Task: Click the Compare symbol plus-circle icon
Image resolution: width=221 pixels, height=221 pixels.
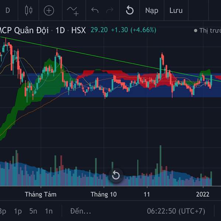Action: pyautogui.click(x=49, y=11)
